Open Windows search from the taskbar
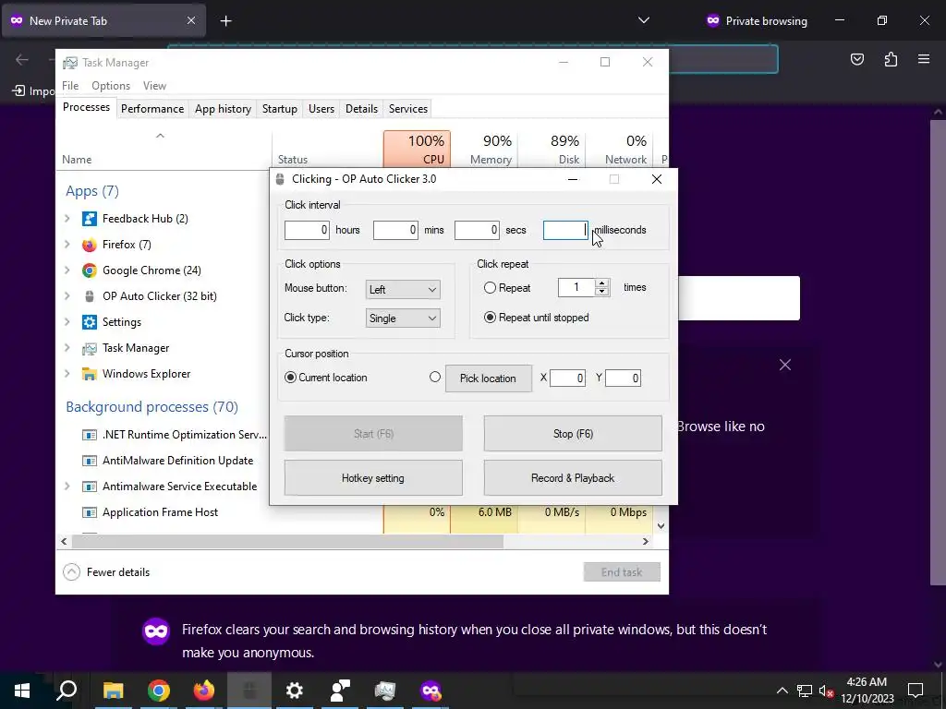The width and height of the screenshot is (946, 709). pos(67,691)
